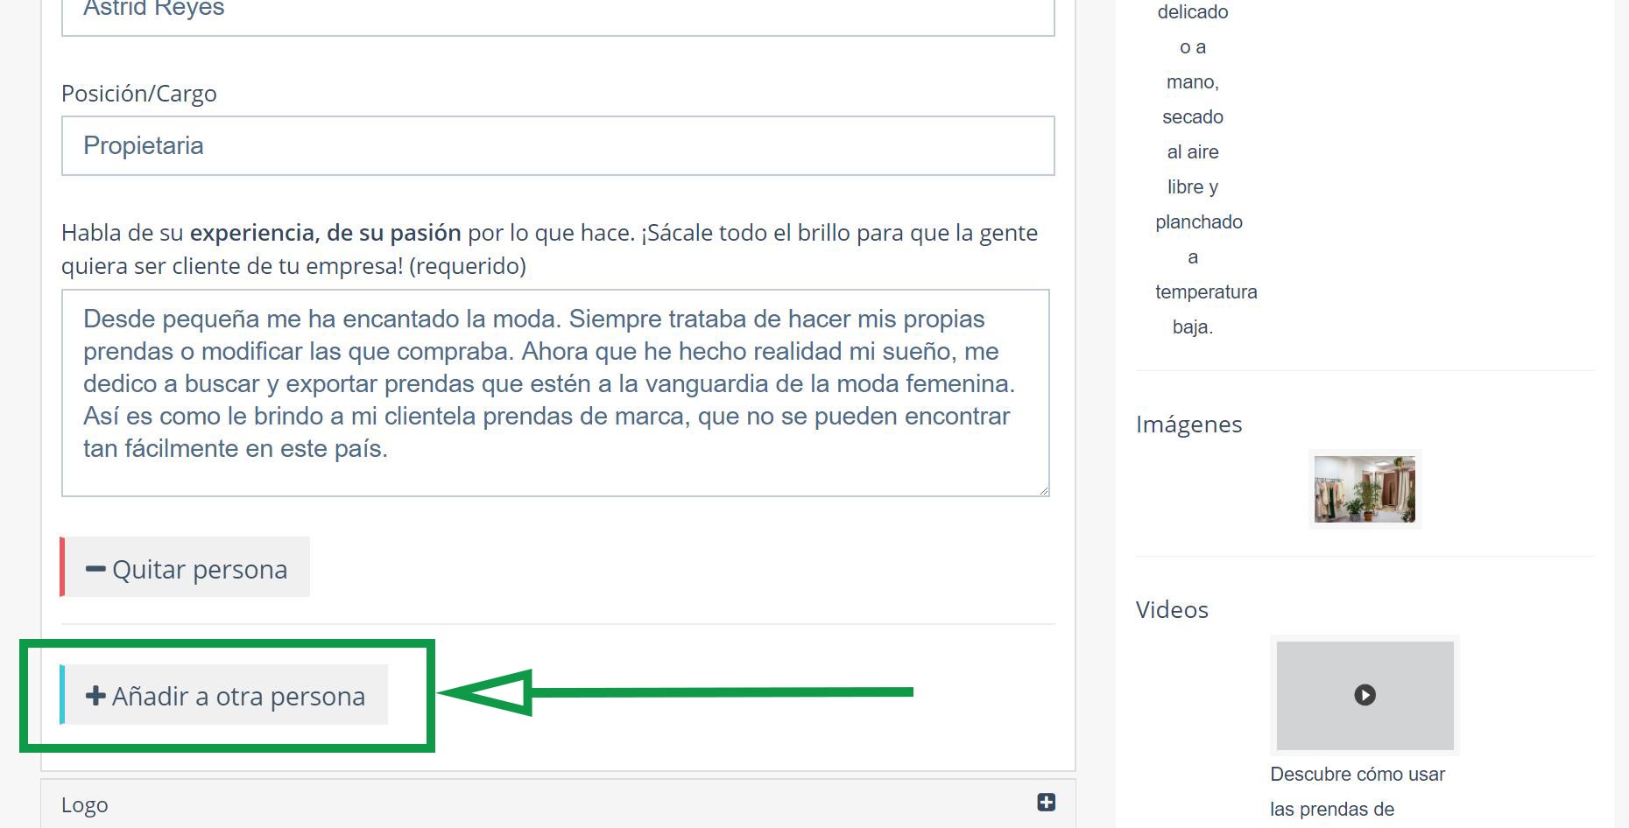Click the video caption 'Descubre cómo usar'

pyautogui.click(x=1357, y=775)
